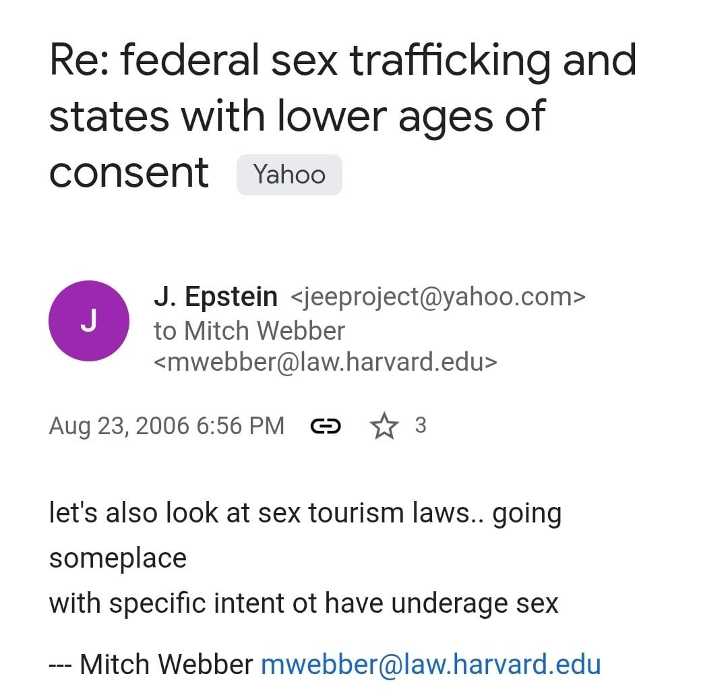Click the message line starting "with specific intent"
Viewport: 728px width, 691px height.
coord(303,603)
